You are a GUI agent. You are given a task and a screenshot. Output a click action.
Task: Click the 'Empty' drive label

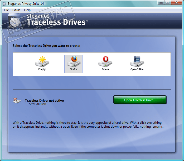42,69
